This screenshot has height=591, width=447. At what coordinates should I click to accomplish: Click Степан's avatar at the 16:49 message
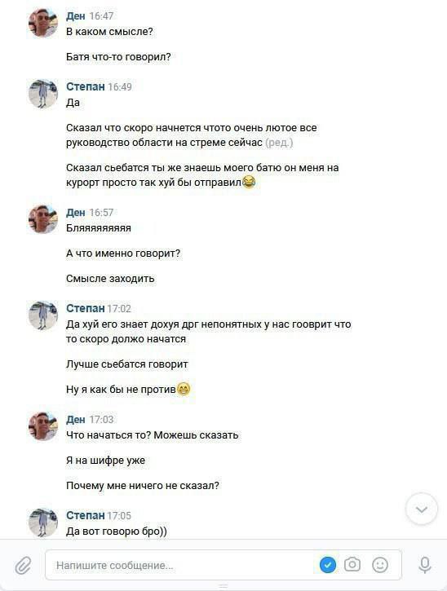click(x=43, y=94)
